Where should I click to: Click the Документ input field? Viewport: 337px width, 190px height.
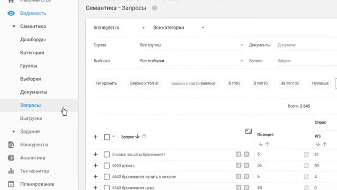(x=307, y=45)
